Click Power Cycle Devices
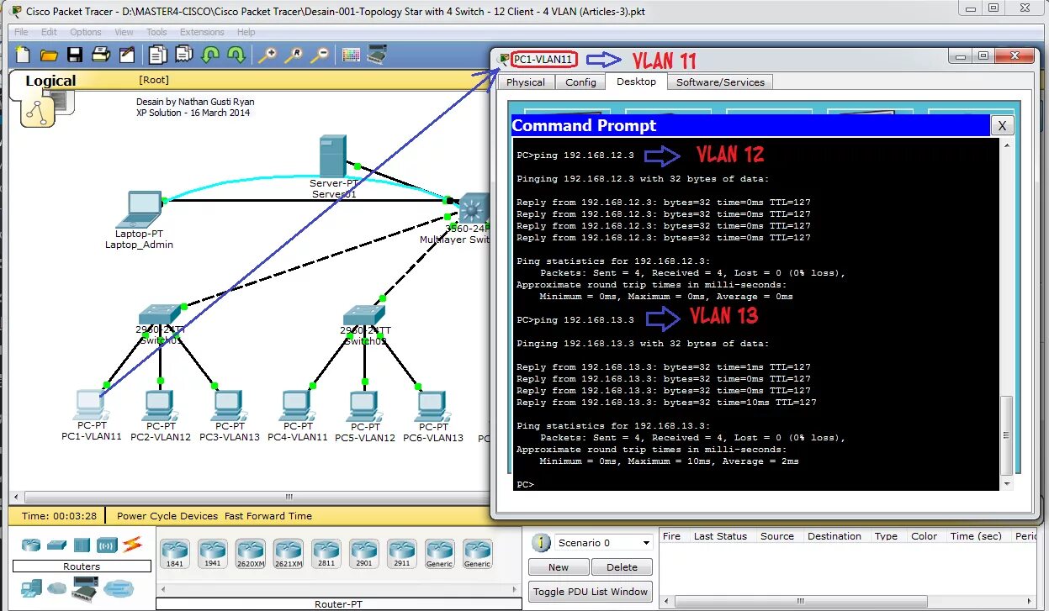 (x=167, y=516)
